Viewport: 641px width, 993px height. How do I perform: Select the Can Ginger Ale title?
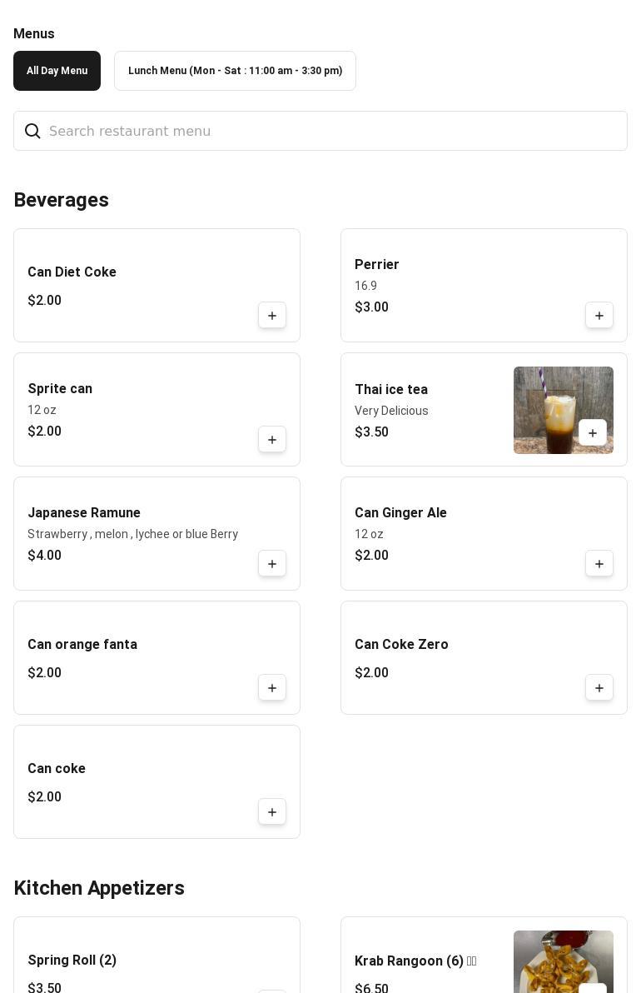point(400,513)
